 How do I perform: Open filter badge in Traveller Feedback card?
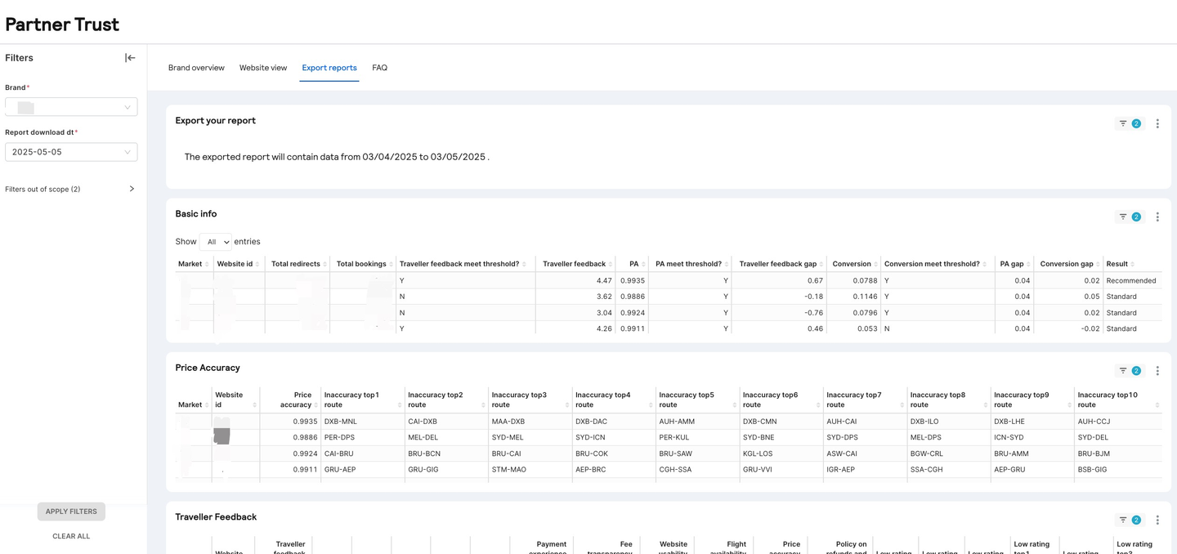click(1130, 520)
